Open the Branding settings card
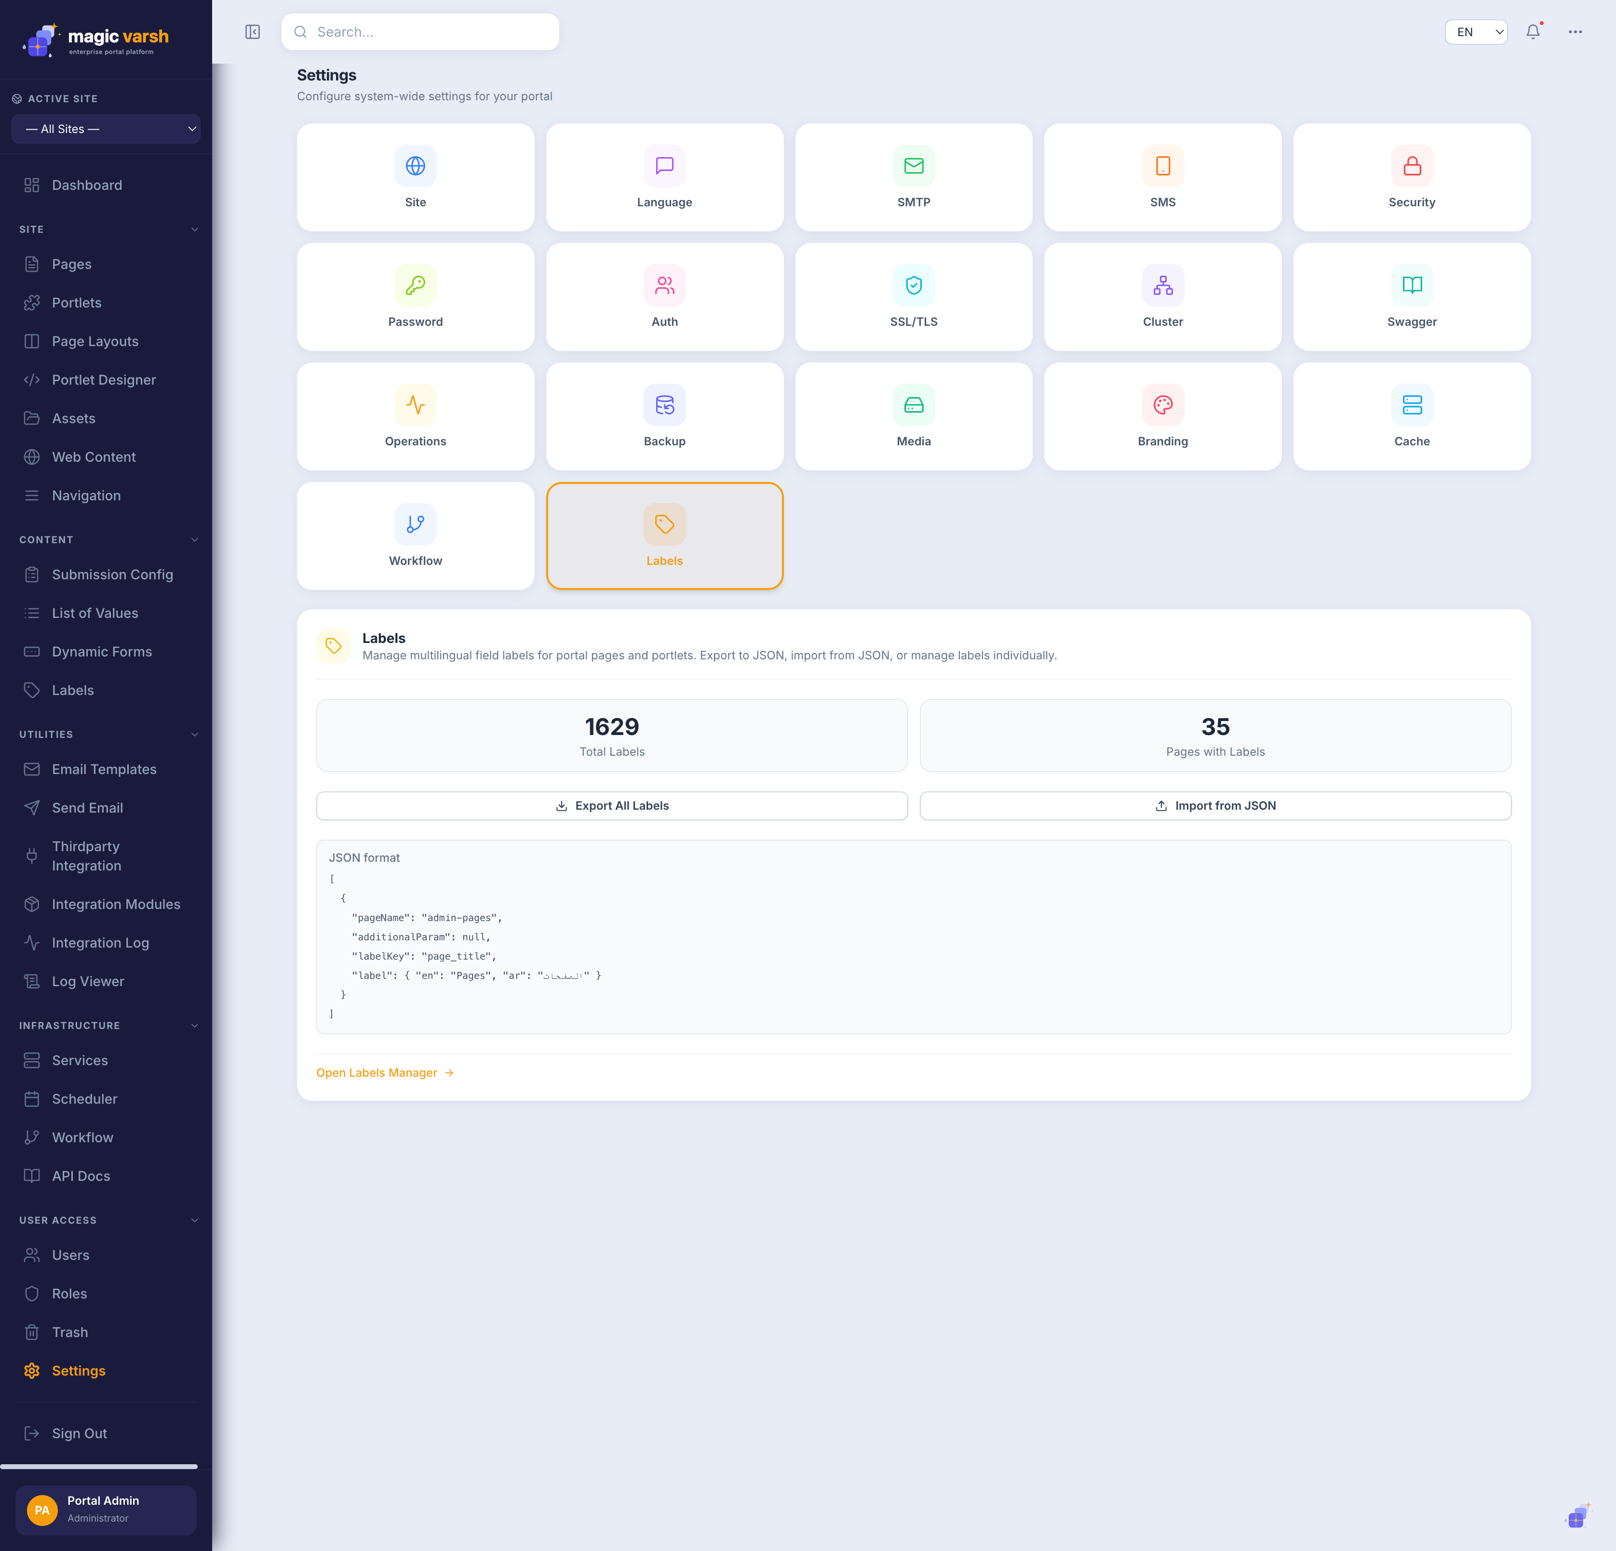This screenshot has height=1551, width=1616. [x=1162, y=416]
